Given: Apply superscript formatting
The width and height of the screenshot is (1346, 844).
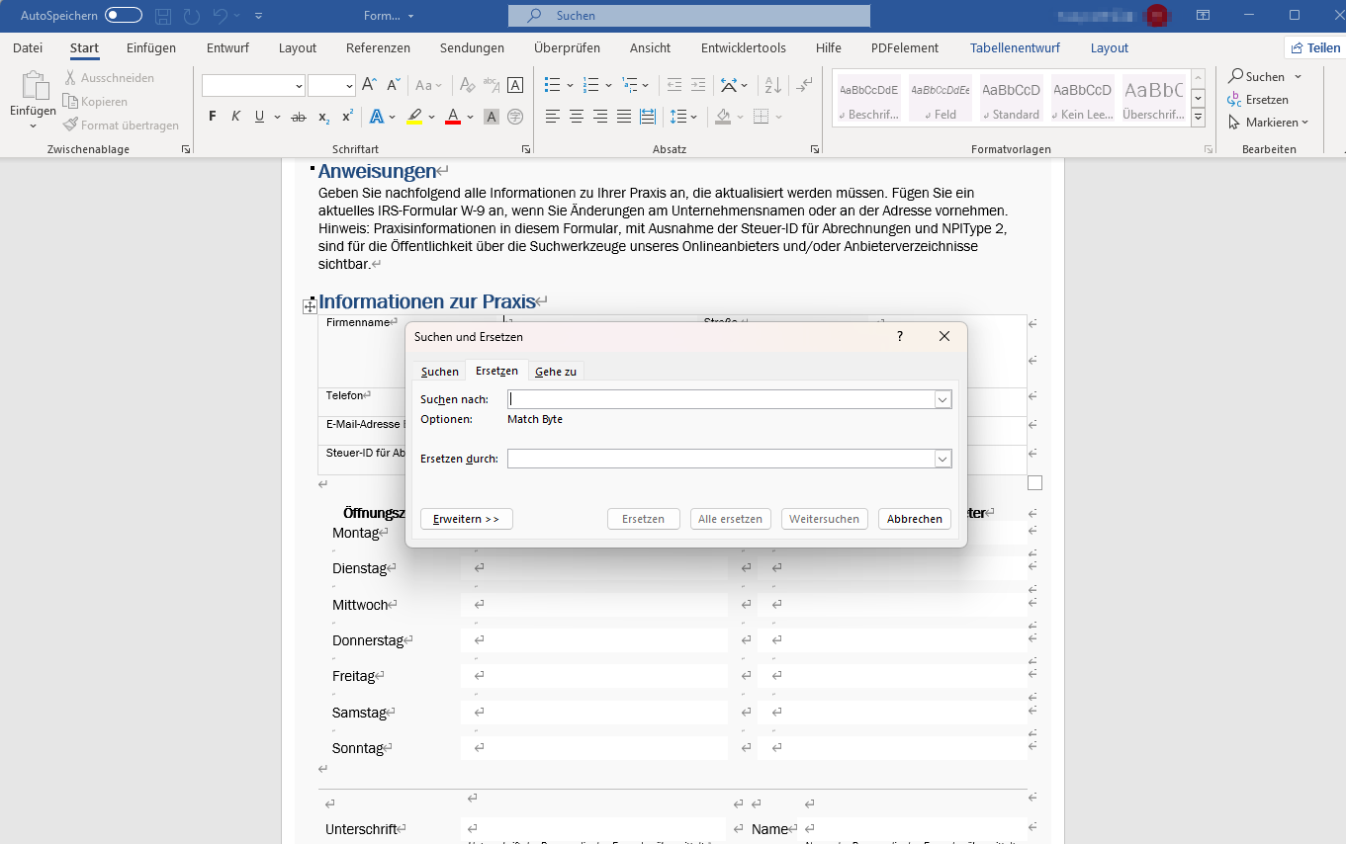Looking at the screenshot, I should click(347, 117).
